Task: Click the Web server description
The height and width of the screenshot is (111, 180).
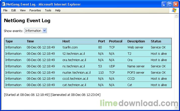Action: (135, 47)
